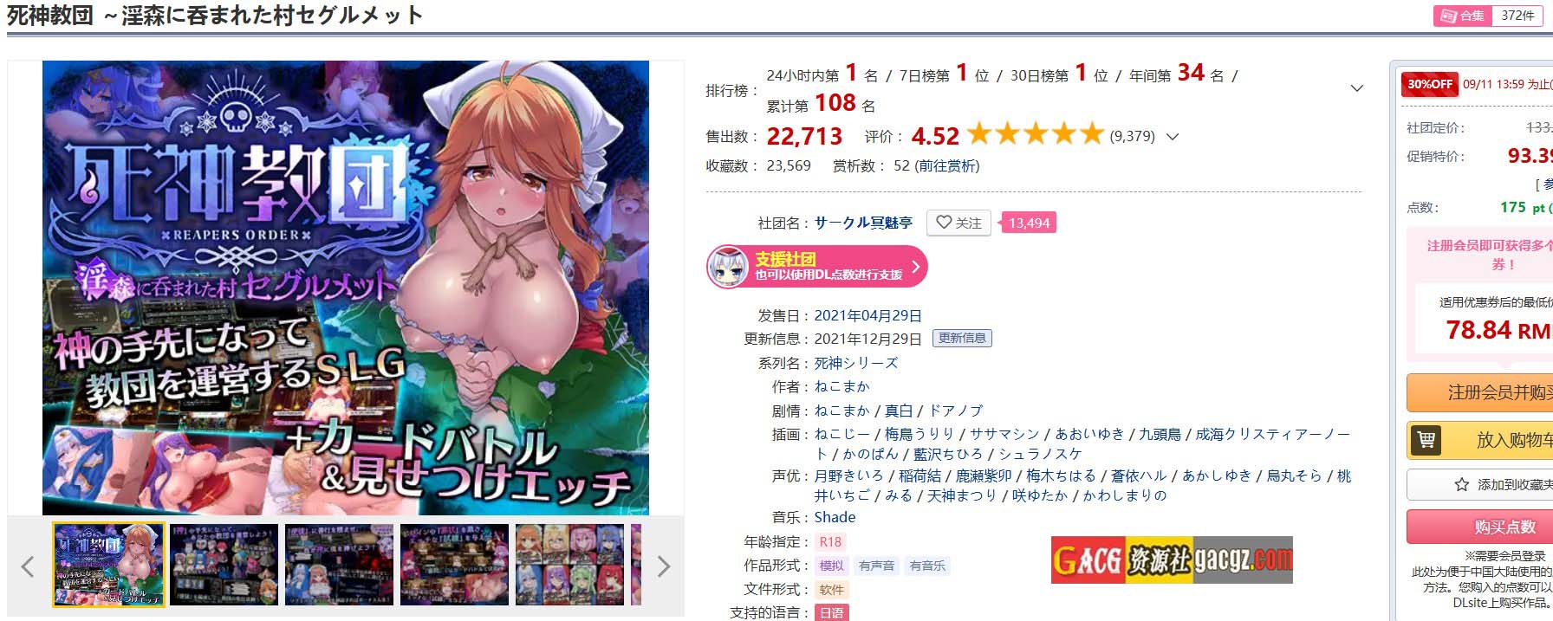1553x621 pixels.
Task: Open the 死神シリーズ series link
Action: [x=856, y=363]
